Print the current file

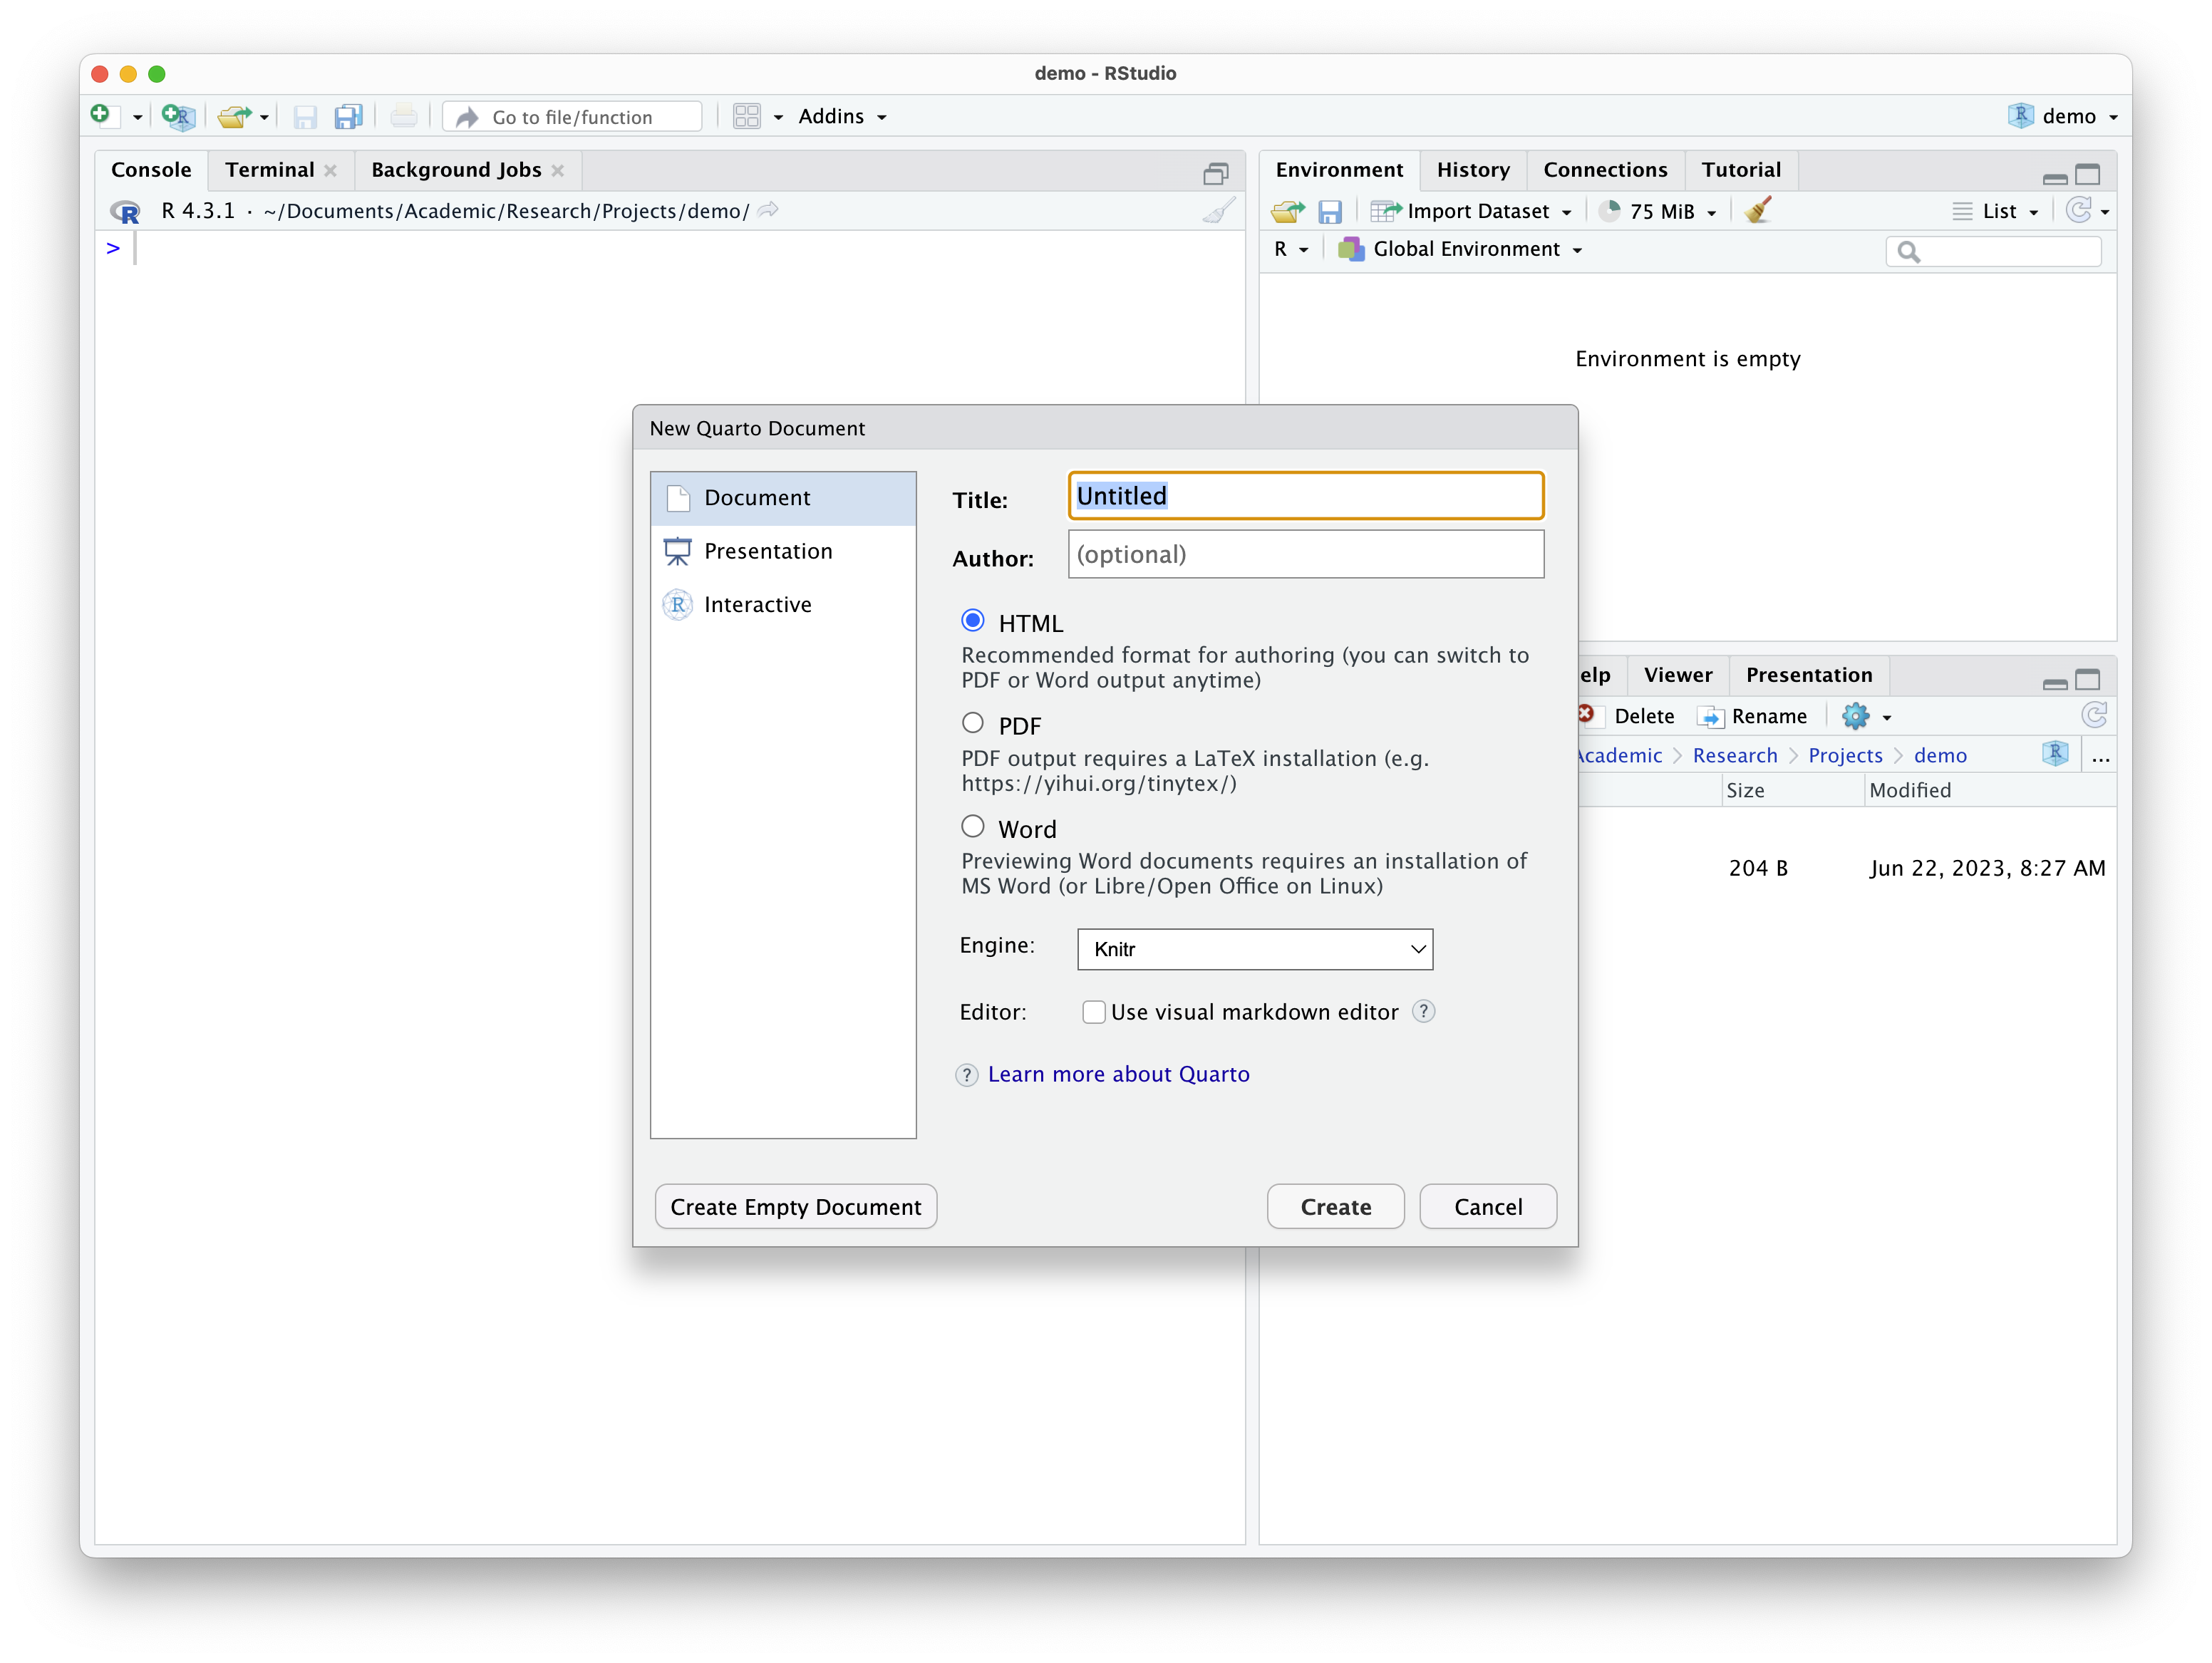coord(404,115)
